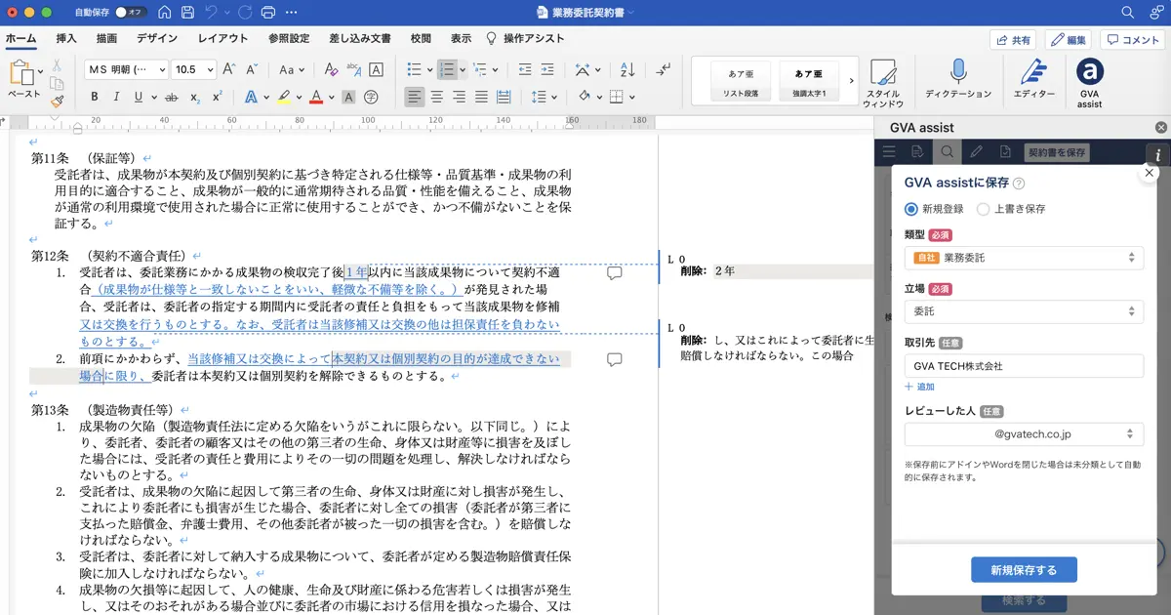
Task: Toggle italic formatting
Action: coord(117,97)
